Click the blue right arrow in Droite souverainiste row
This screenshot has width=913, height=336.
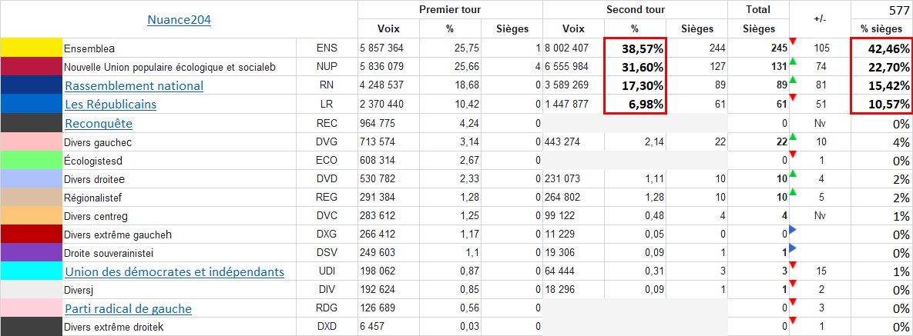click(794, 248)
